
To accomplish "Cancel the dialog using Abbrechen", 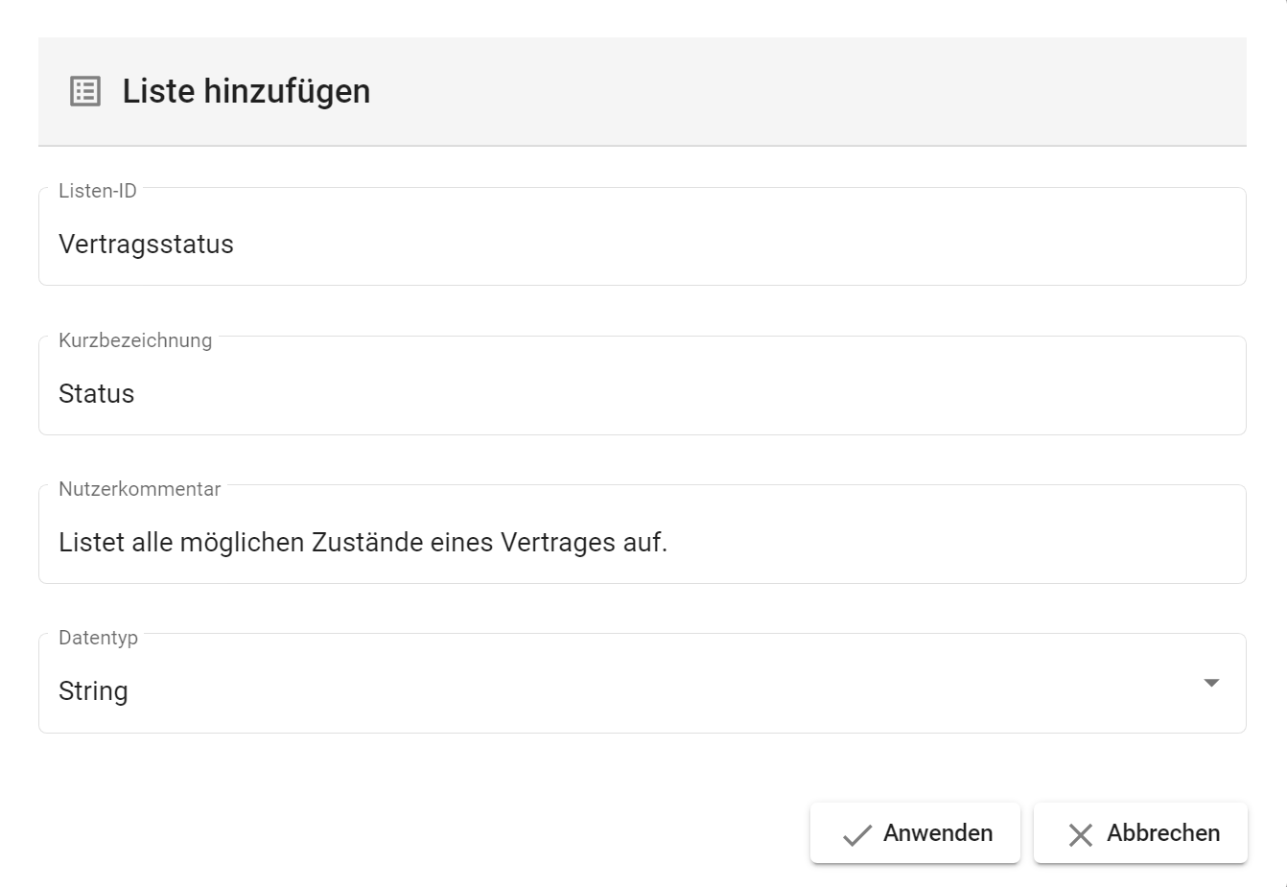I will [1139, 833].
